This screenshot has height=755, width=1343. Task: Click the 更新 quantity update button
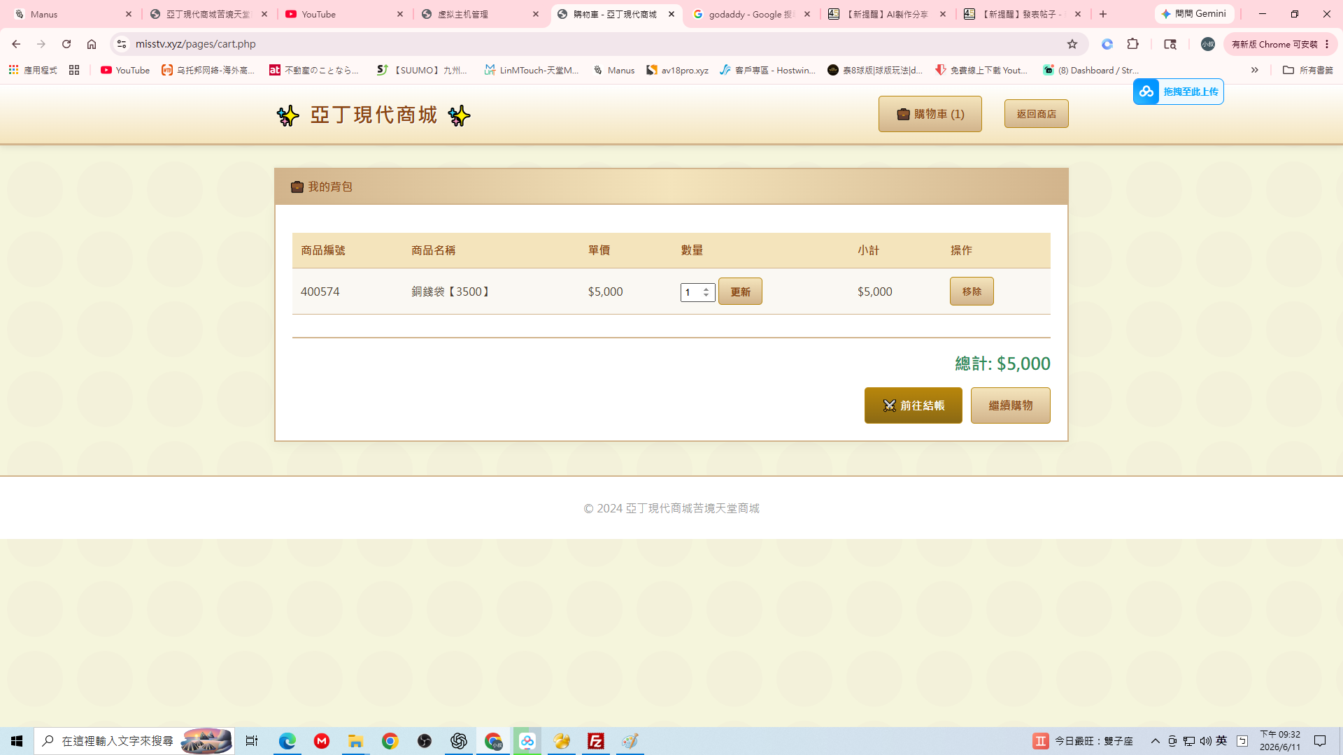pos(740,292)
